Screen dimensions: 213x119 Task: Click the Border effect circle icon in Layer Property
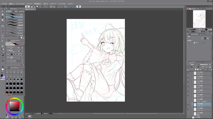click(202, 38)
